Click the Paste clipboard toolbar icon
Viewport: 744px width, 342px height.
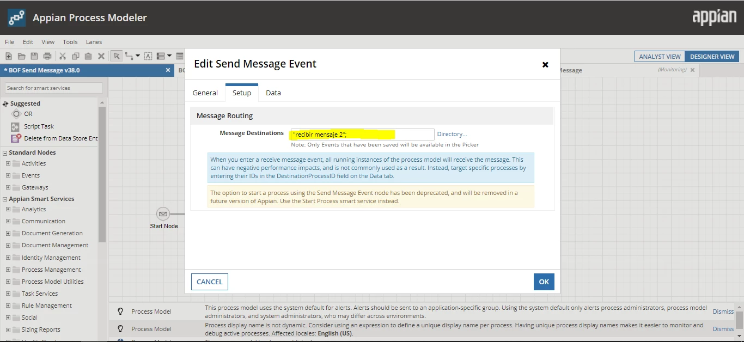coord(88,56)
